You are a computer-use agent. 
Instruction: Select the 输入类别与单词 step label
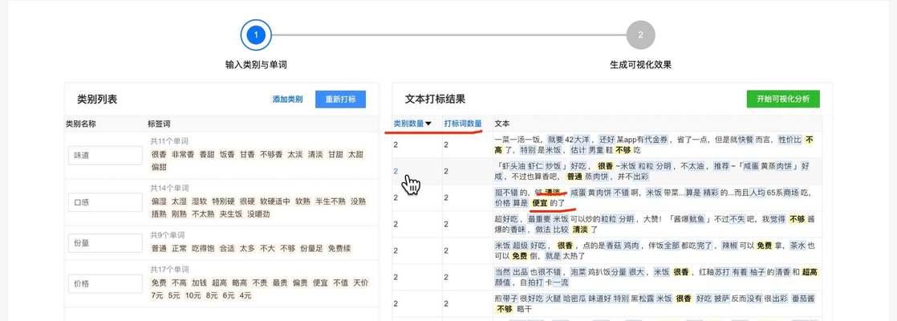click(256, 65)
